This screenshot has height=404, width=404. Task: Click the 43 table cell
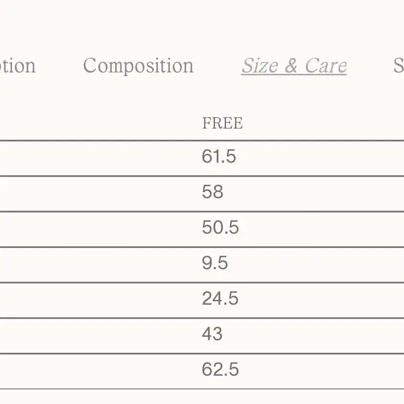(x=212, y=333)
